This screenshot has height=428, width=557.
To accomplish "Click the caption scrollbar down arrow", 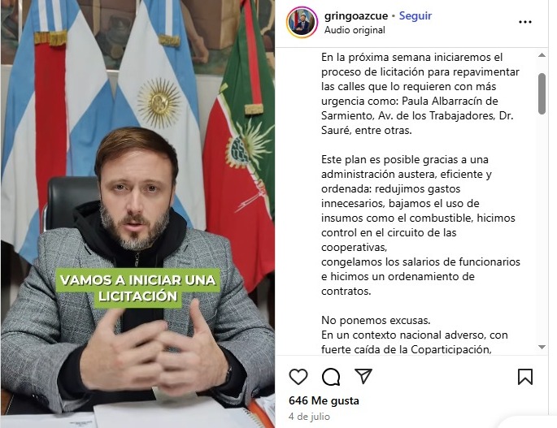I will 542,347.
